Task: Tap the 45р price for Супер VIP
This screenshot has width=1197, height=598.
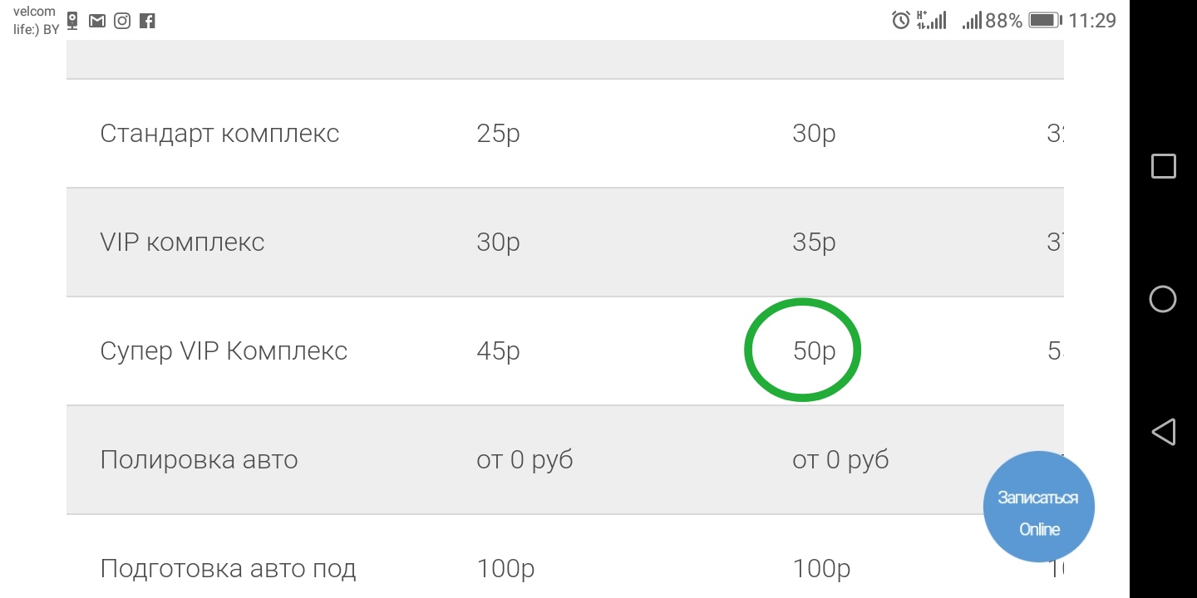Action: tap(498, 351)
